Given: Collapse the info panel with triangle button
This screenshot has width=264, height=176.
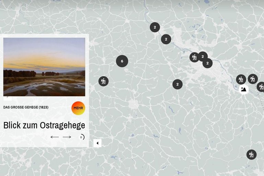Looking at the screenshot, I should (x=97, y=143).
